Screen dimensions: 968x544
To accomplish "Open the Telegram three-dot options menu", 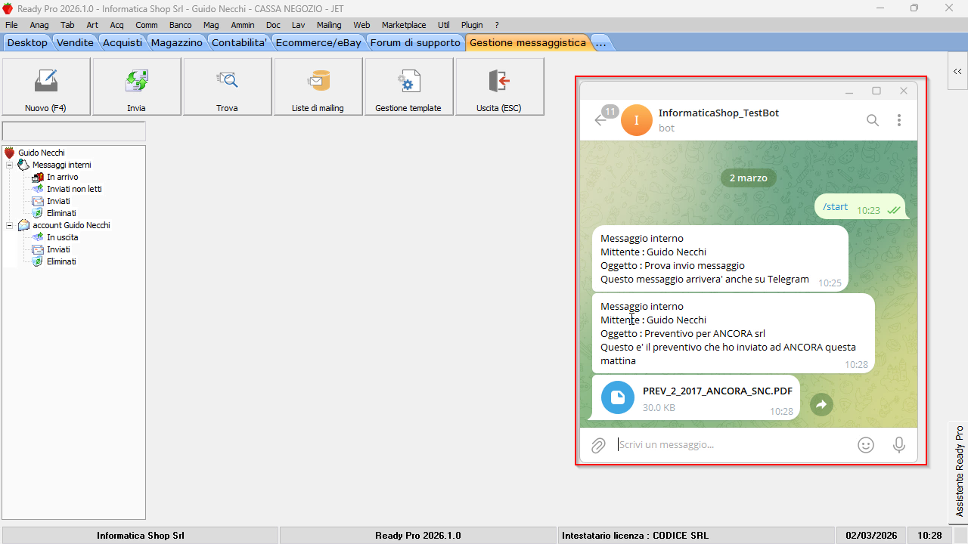I will click(x=899, y=120).
